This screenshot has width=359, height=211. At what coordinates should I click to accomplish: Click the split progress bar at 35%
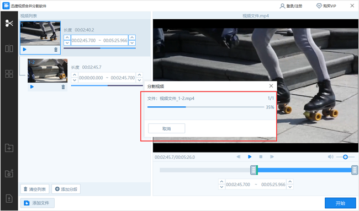pyautogui.click(x=205, y=107)
